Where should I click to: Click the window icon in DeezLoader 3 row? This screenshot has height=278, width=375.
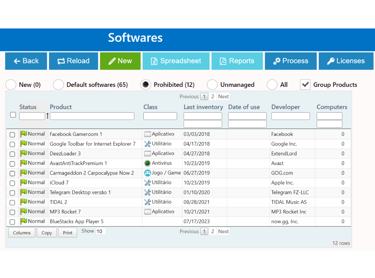coord(148,154)
